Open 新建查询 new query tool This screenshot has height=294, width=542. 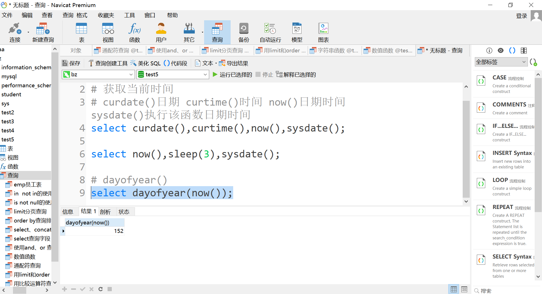[43, 32]
